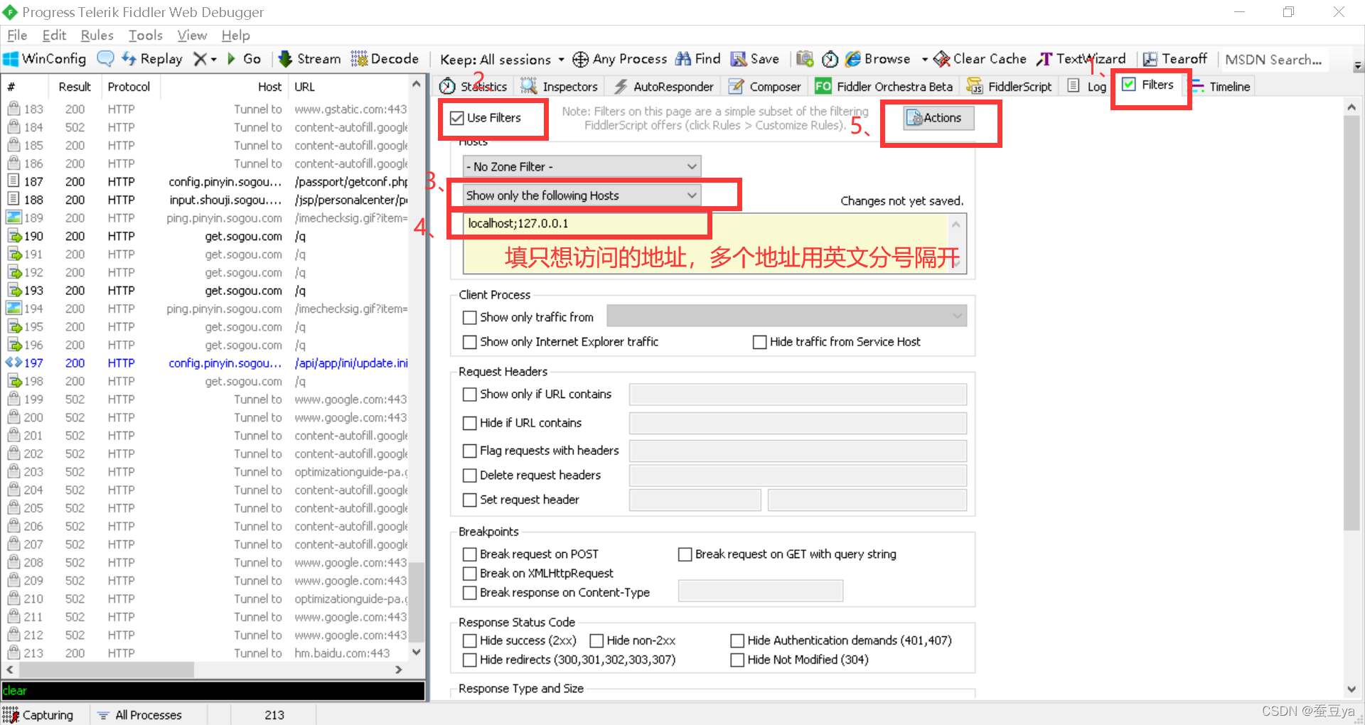Enable Show only traffic from checkbox
Image resolution: width=1365 pixels, height=725 pixels.
(x=470, y=318)
